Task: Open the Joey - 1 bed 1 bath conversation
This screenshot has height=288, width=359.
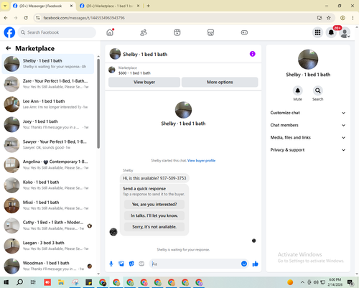Action: coord(48,124)
